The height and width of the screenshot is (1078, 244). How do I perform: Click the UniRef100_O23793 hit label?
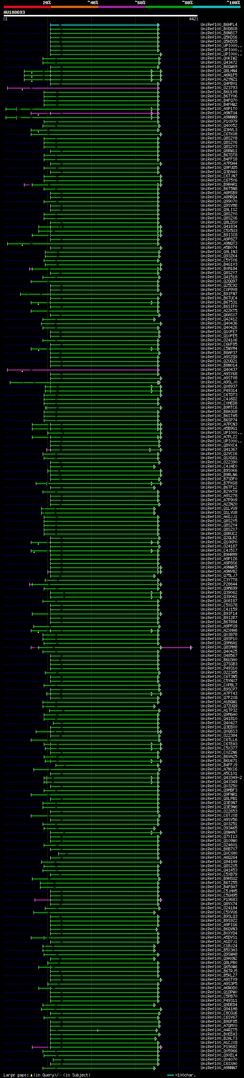click(218, 88)
